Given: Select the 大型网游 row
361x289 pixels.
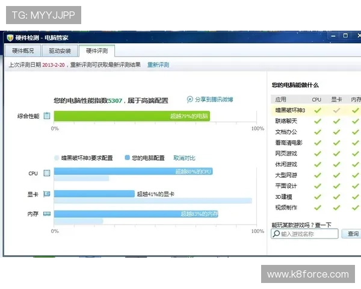Looking at the screenshot, I should coord(316,175).
